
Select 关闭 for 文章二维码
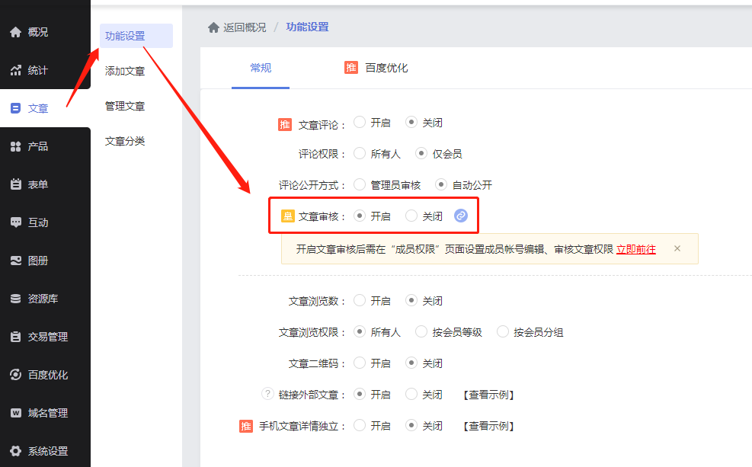(411, 363)
